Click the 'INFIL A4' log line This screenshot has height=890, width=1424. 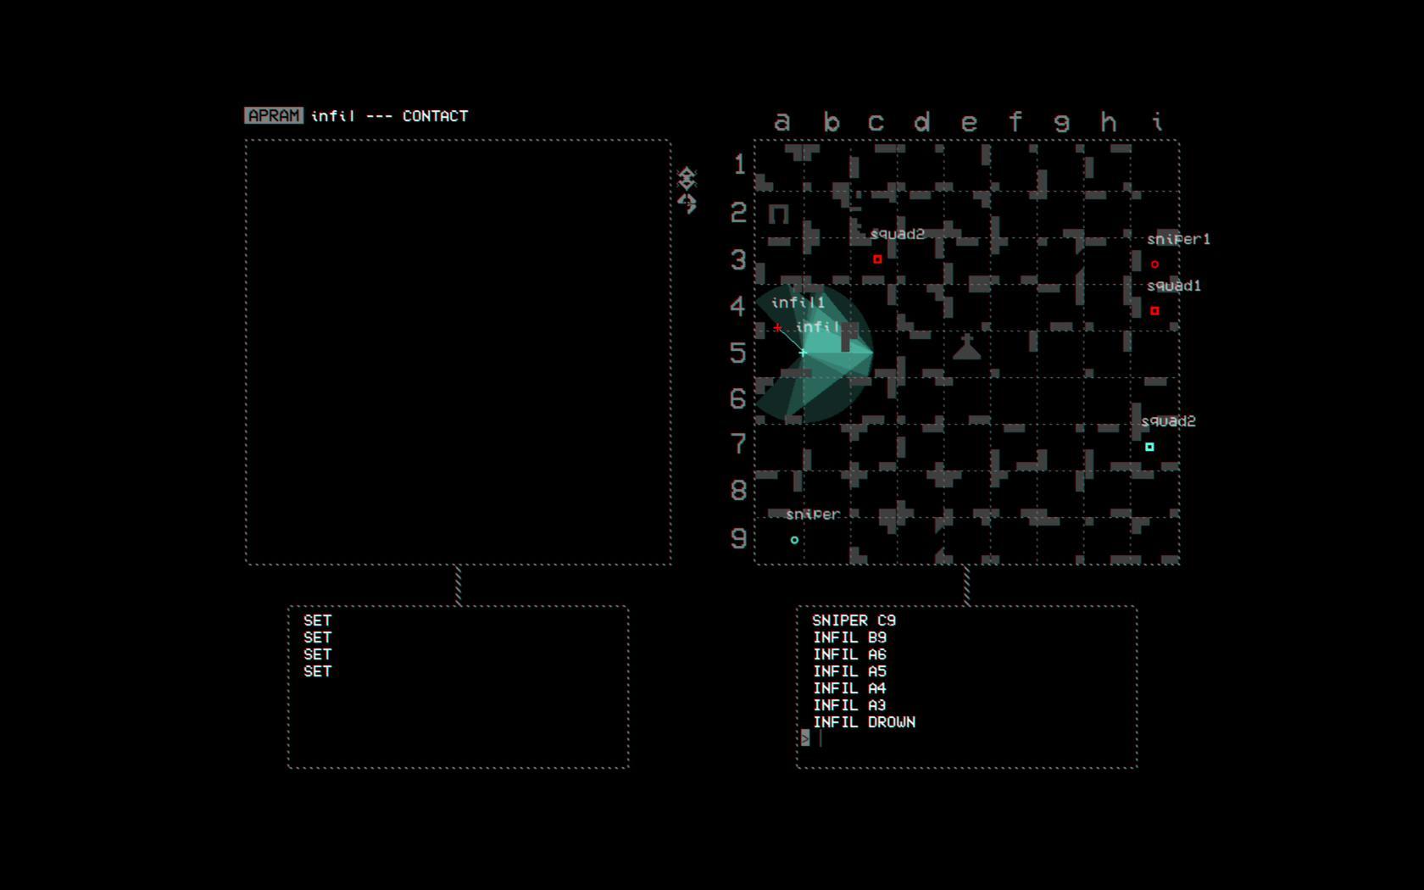tap(849, 688)
